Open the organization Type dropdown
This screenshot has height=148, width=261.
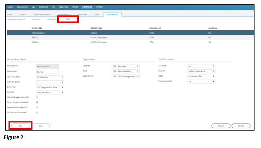tap(125, 71)
